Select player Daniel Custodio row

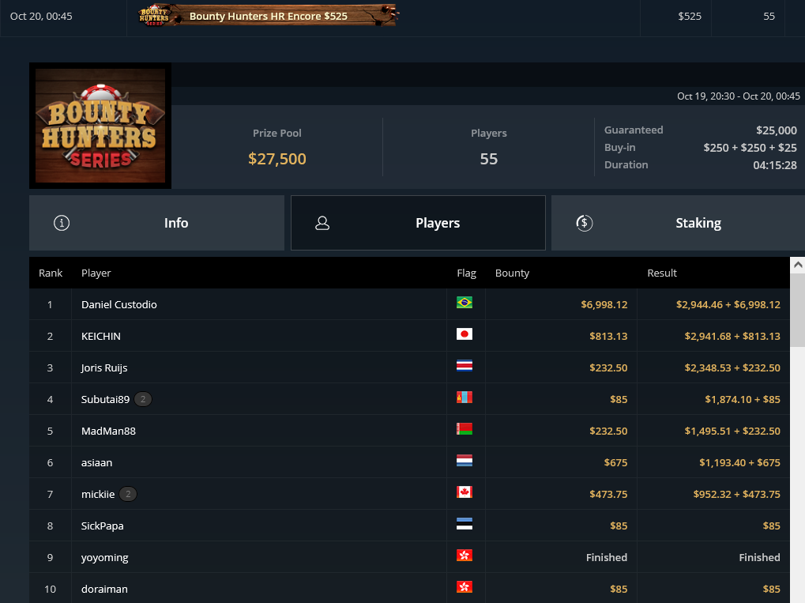pos(409,304)
